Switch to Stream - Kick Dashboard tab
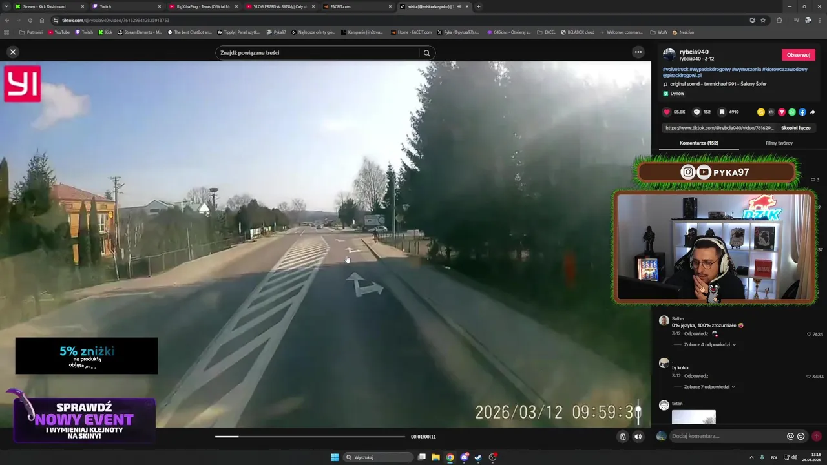The image size is (827, 465). tap(48, 6)
